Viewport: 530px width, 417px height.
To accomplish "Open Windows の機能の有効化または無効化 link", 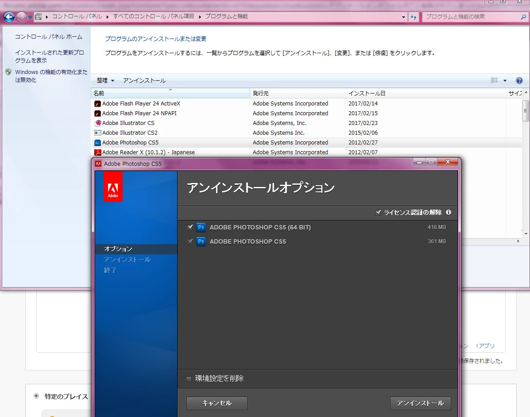I will click(x=51, y=76).
